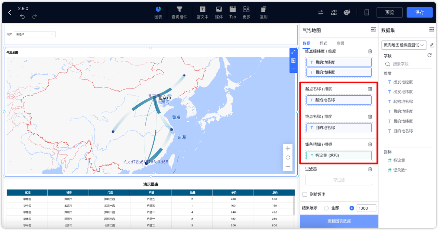Switch to the 样式 tab
Image resolution: width=438 pixels, height=230 pixels.
tap(323, 43)
